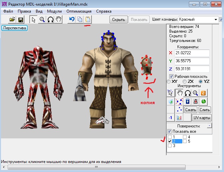Viewport: 224px width, 172px height.
Task: Select the vertex selection tool under Инструменты
Action: tap(171, 93)
